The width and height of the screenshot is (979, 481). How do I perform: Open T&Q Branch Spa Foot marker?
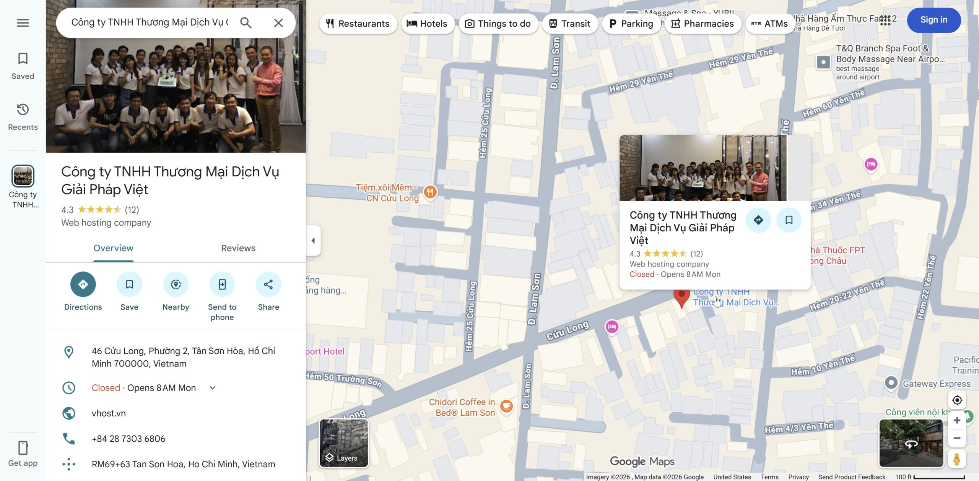coord(823,62)
